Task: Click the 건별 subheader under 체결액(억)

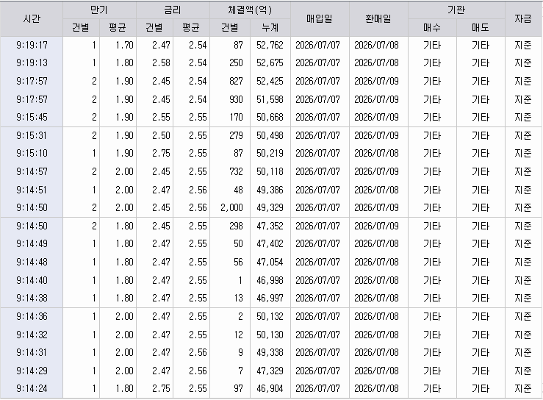Action: pos(230,27)
